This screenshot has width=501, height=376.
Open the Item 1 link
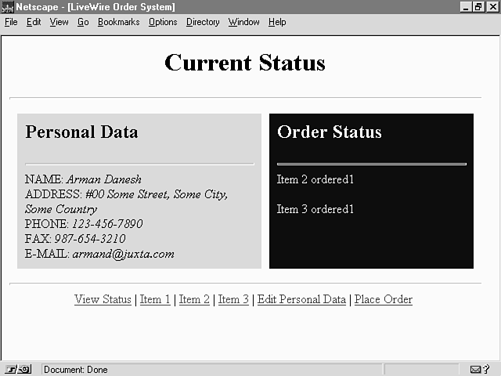pyautogui.click(x=155, y=299)
